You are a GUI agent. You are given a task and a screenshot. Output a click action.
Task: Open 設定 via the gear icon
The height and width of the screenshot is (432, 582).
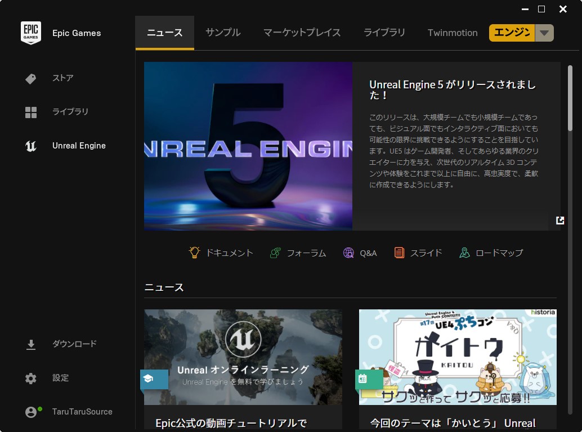[x=30, y=378]
